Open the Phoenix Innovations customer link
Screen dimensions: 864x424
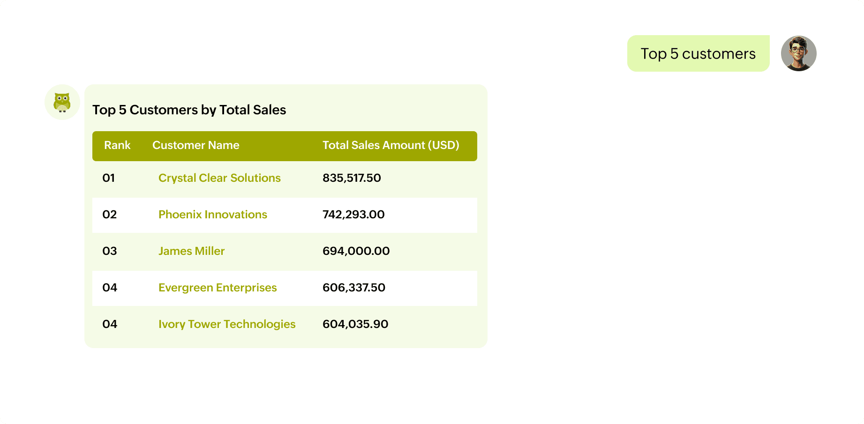click(x=212, y=215)
